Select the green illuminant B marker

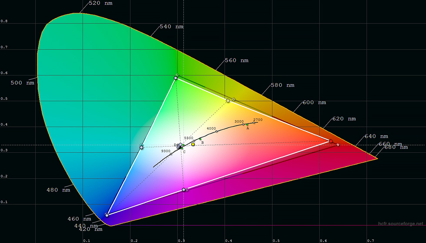200,139
